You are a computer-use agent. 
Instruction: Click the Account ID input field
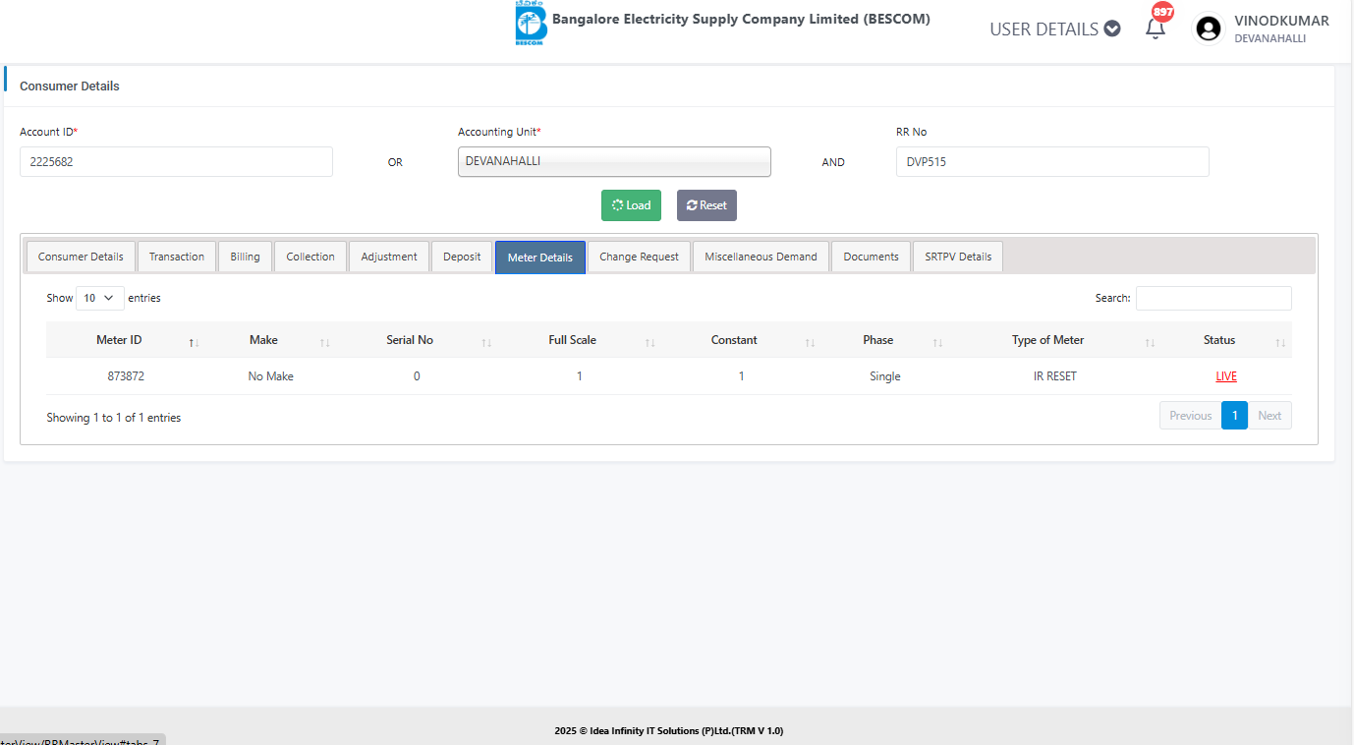pyautogui.click(x=176, y=161)
